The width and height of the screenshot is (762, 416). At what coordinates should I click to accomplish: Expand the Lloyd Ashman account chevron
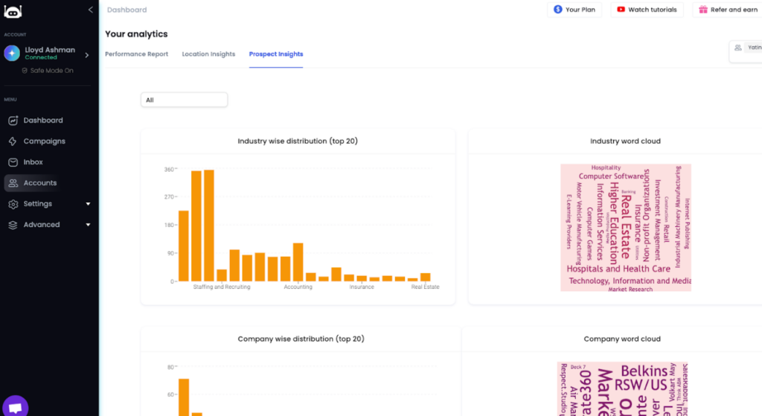87,55
